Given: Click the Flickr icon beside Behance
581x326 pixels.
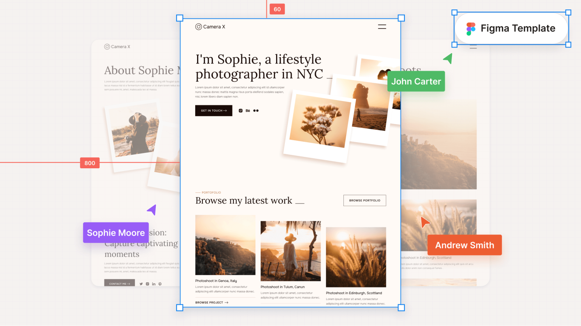Looking at the screenshot, I should pos(256,110).
